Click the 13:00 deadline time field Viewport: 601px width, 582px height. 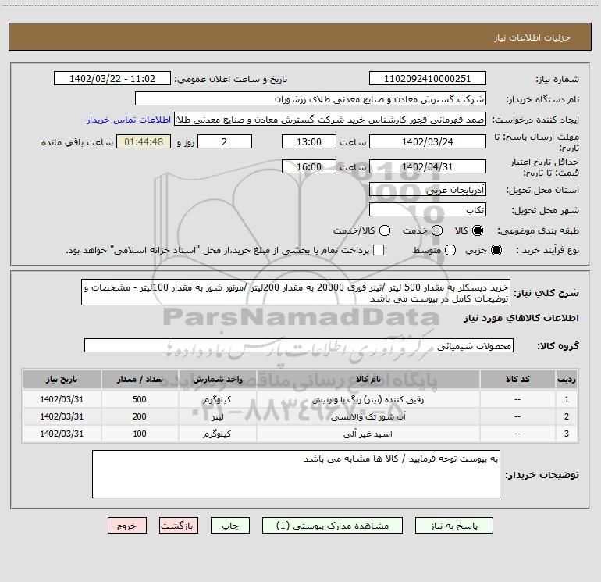pos(309,142)
